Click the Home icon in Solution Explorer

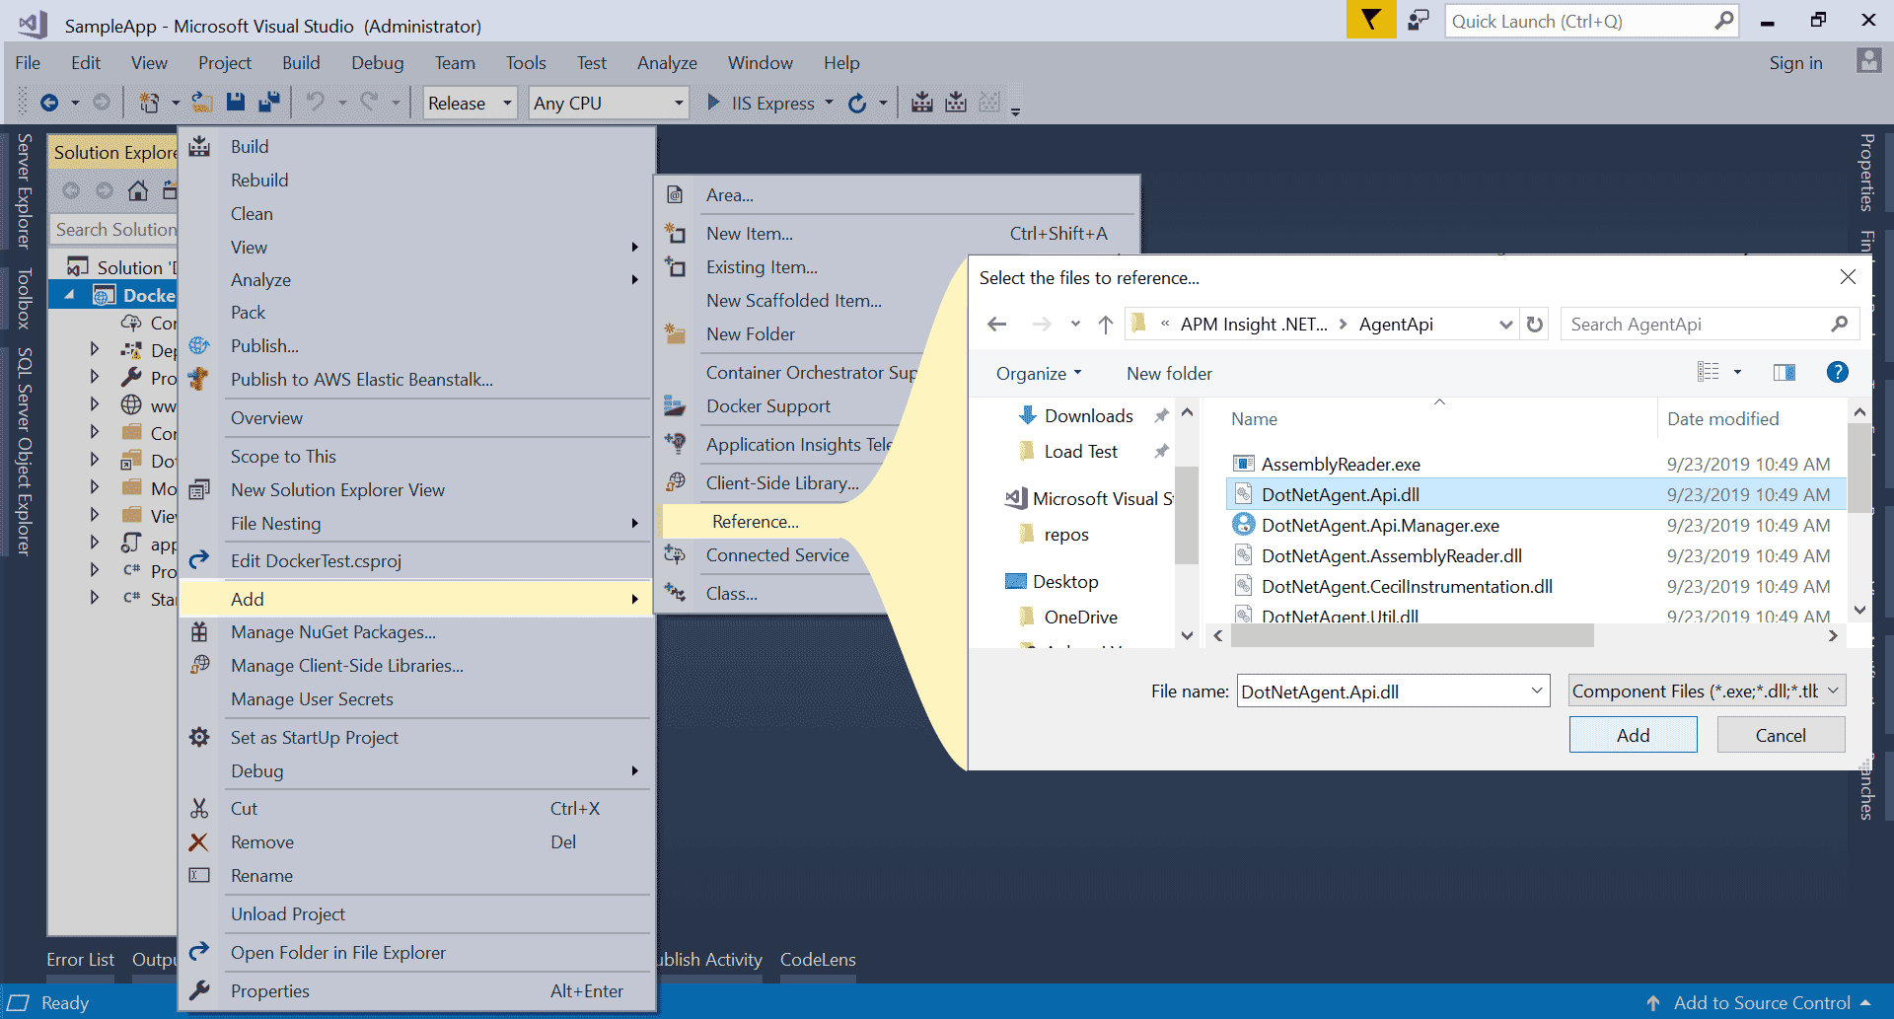pyautogui.click(x=138, y=190)
